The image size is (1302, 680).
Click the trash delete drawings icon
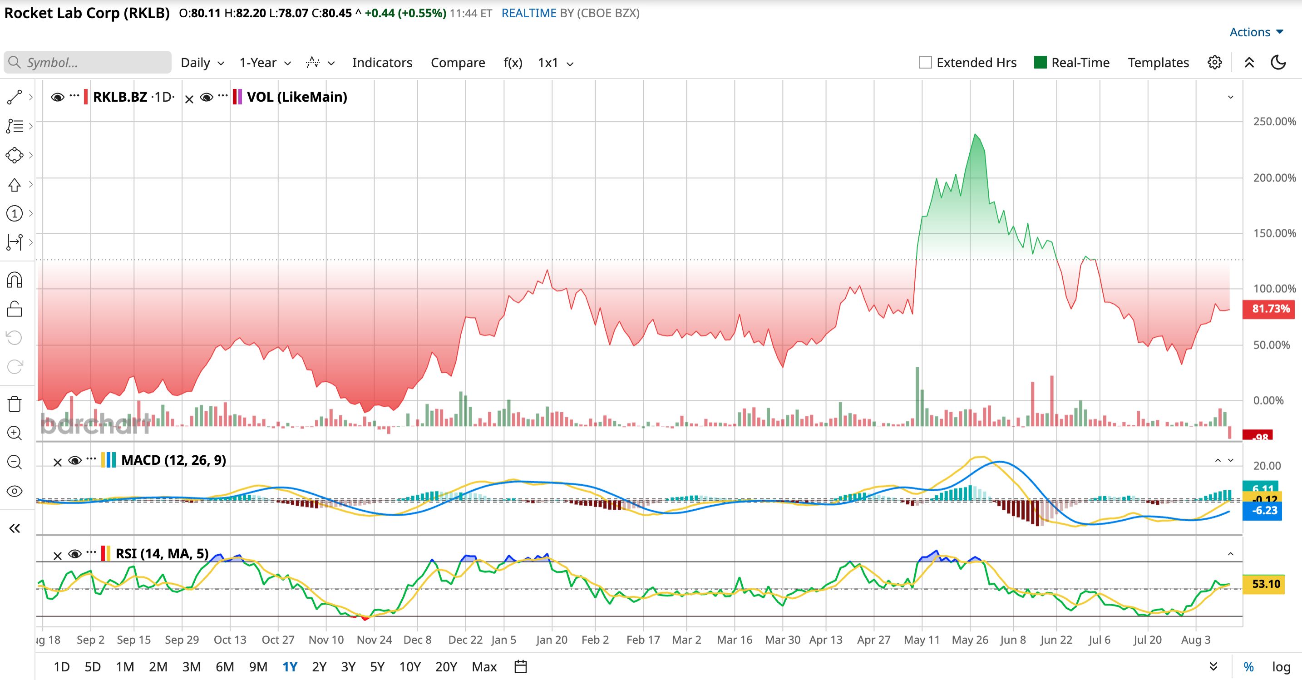(14, 404)
